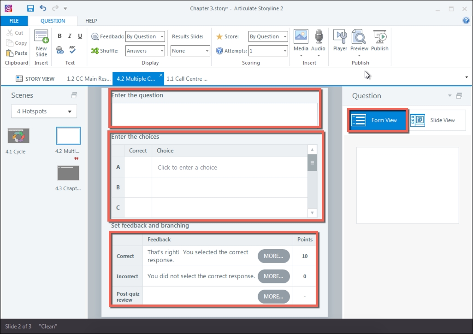Image resolution: width=473 pixels, height=334 pixels.
Task: Paste from clipboard
Action: tap(17, 53)
